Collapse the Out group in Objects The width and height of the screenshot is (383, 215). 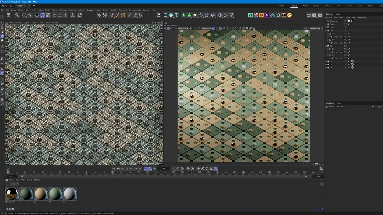pos(326,30)
